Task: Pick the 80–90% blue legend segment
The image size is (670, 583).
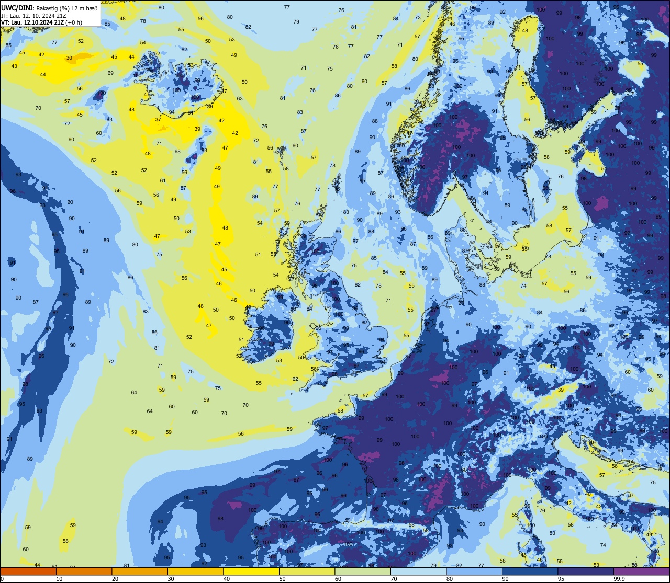Action: [474, 571]
